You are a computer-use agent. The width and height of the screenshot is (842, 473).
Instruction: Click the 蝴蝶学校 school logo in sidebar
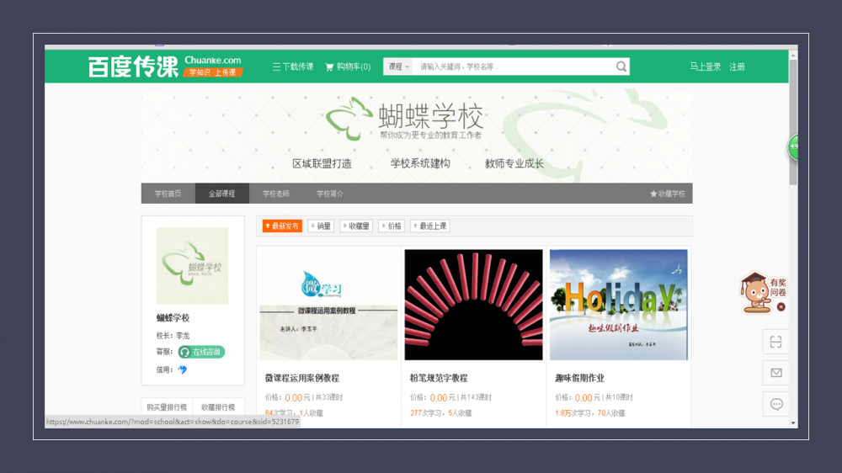(x=192, y=265)
